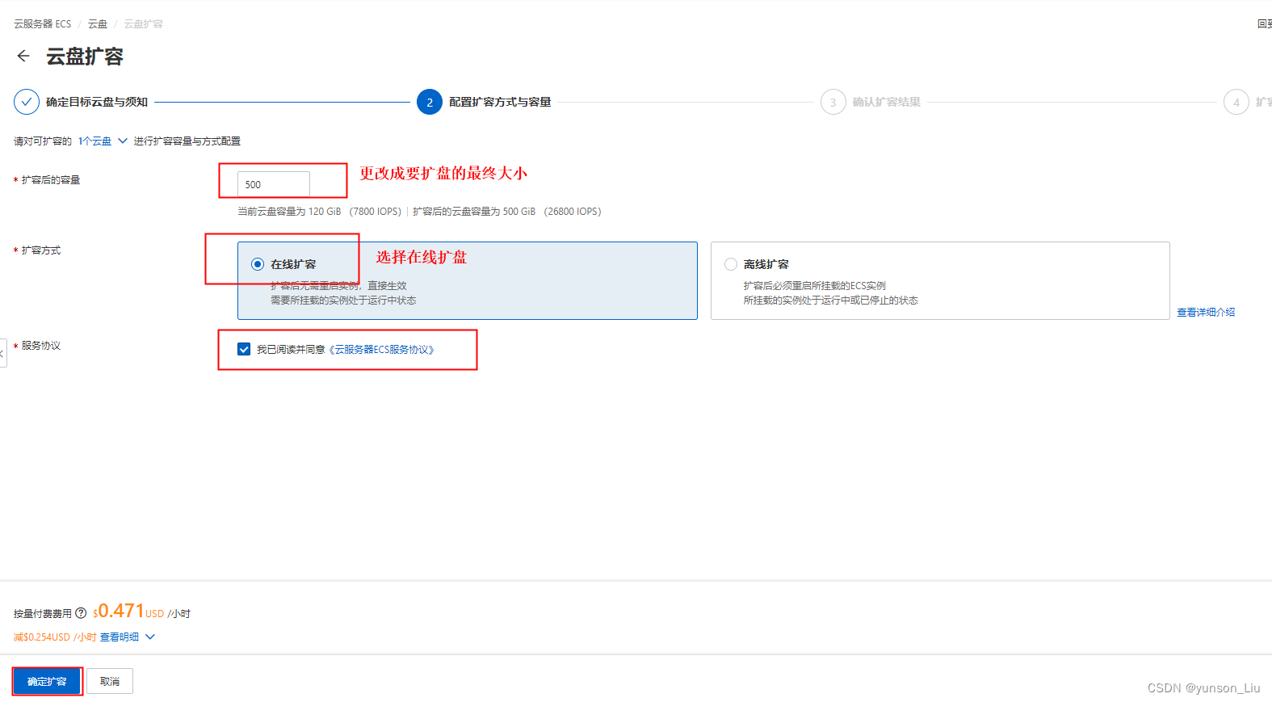The width and height of the screenshot is (1272, 702).
Task: Click the 扩容后的容量 field label
Action: point(51,180)
